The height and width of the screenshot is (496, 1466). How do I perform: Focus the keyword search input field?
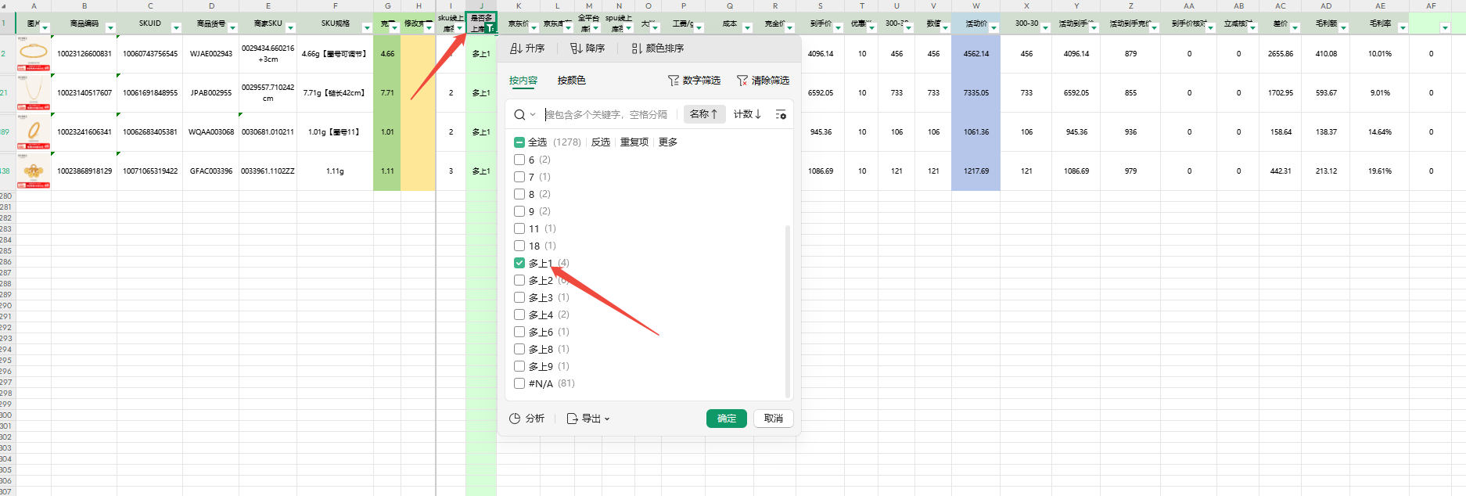pyautogui.click(x=610, y=115)
